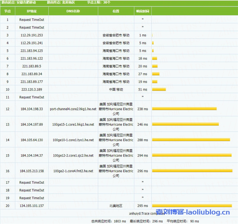This screenshot has width=238, height=224.
Task: Click the 51 ms yellow response bar
Action: point(159,89)
